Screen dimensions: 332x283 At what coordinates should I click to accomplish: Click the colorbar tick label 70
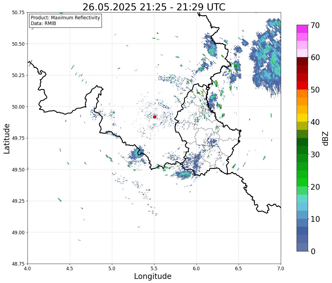coord(315,25)
